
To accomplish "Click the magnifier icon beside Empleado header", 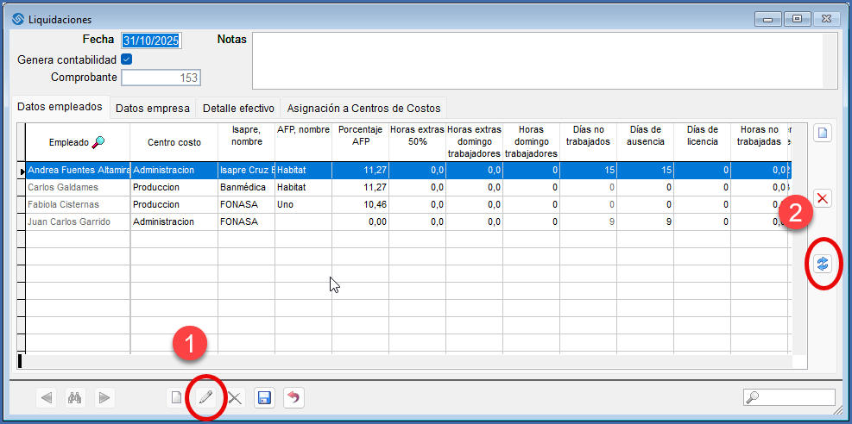I will (x=98, y=142).
